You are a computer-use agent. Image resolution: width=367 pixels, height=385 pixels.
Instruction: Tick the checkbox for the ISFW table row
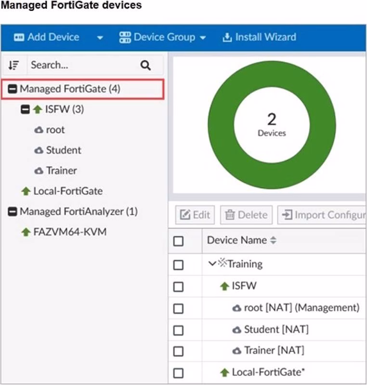tap(178, 287)
